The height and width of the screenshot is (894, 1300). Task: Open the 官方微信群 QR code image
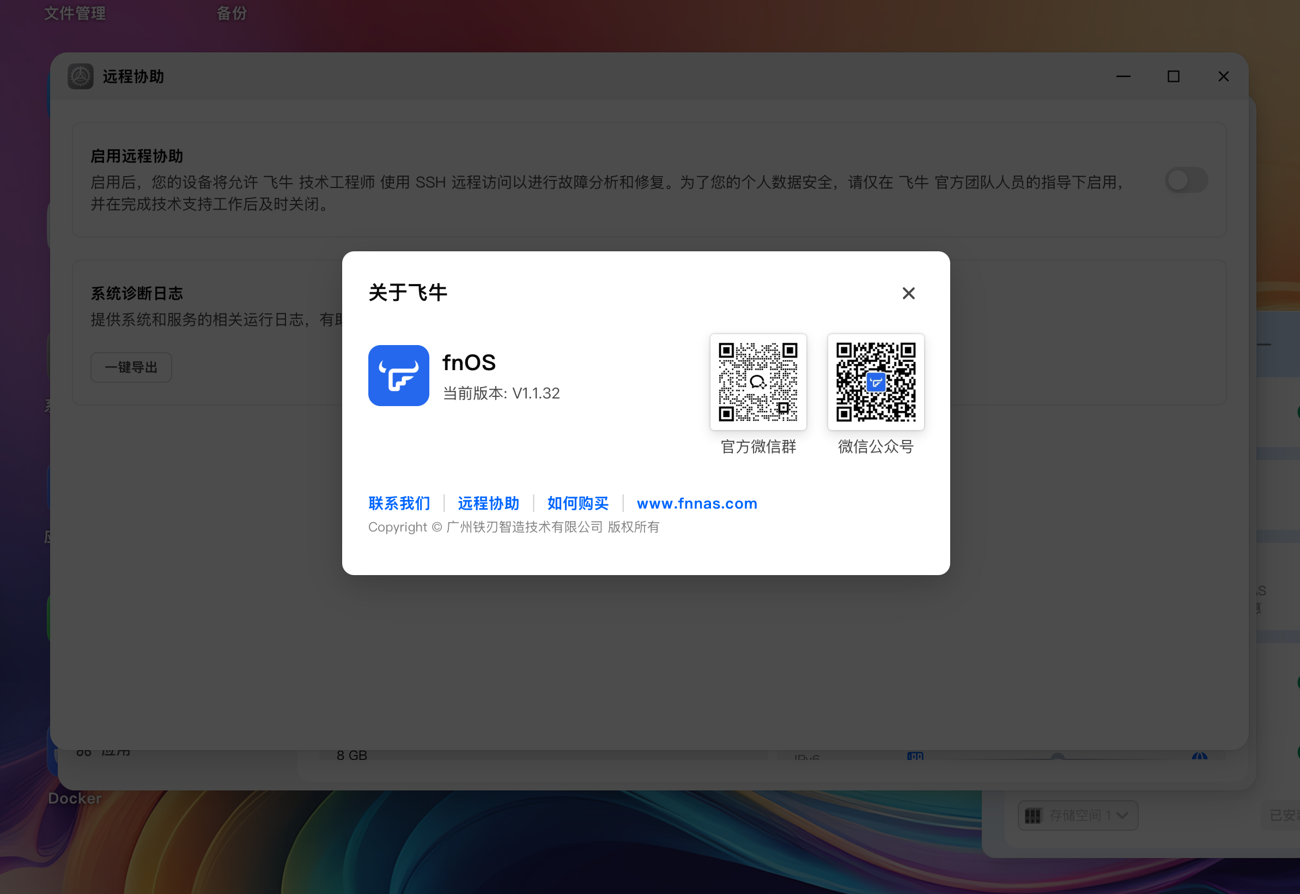click(758, 382)
